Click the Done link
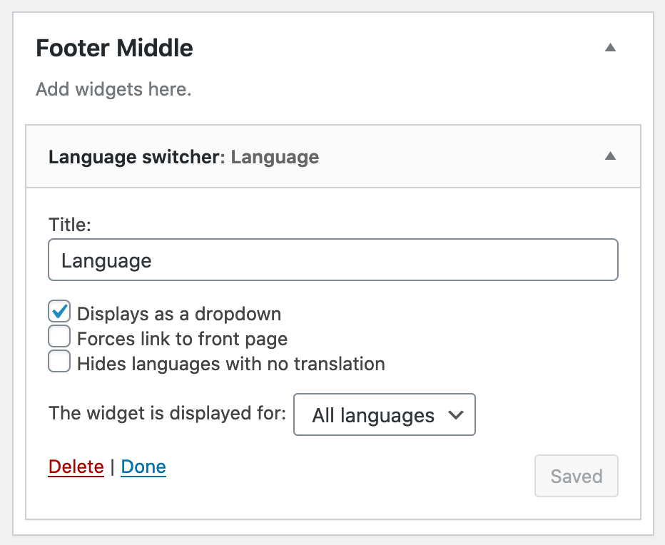665x545 pixels. tap(143, 467)
